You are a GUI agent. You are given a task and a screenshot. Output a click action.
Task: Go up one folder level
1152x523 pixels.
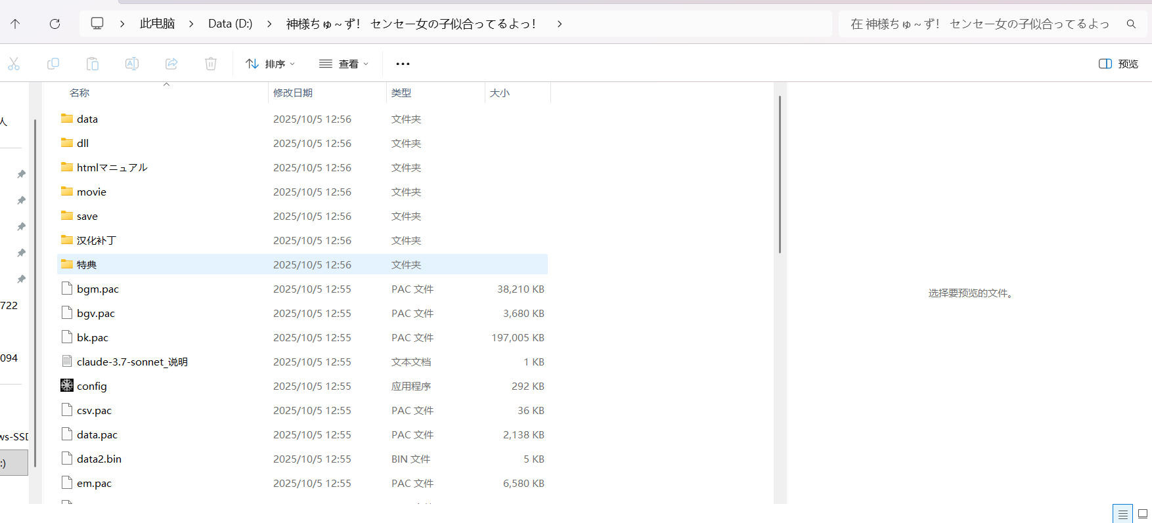tap(15, 24)
